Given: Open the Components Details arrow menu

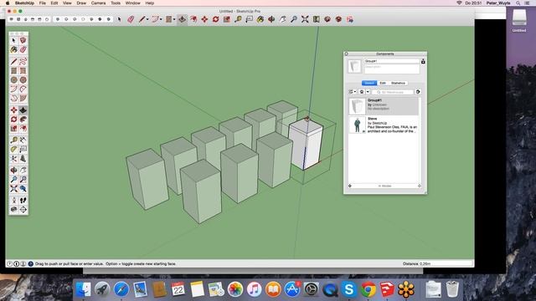Looking at the screenshot, I should [418, 92].
